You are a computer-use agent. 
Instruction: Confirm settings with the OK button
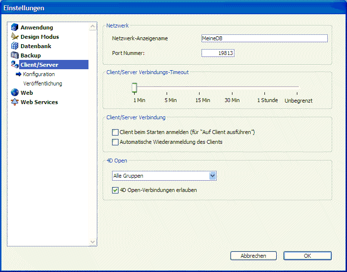pos(307,256)
